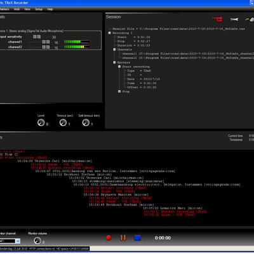Select the Eeckhout Stefaan 10:36:49 log line
This screenshot has width=254, height=254.
(x=121, y=205)
